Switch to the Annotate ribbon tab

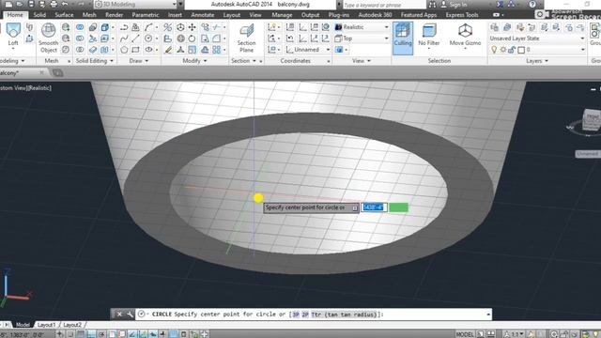click(203, 15)
